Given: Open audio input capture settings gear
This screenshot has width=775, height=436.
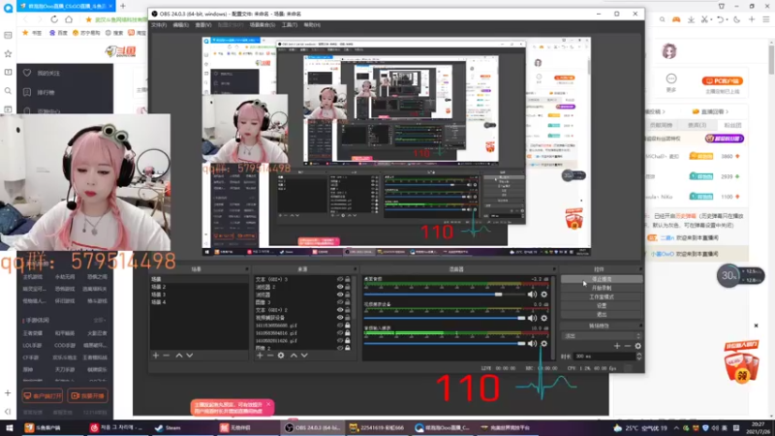Looking at the screenshot, I should click(544, 343).
